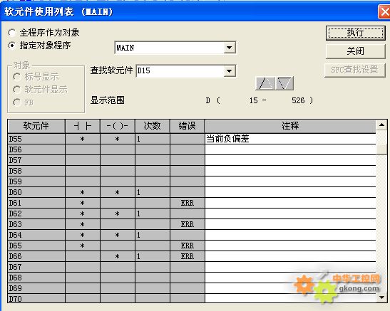Image resolution: width=390 pixels, height=311 pixels.
Task: Click the up triangle search-previous icon
Action: point(265,83)
